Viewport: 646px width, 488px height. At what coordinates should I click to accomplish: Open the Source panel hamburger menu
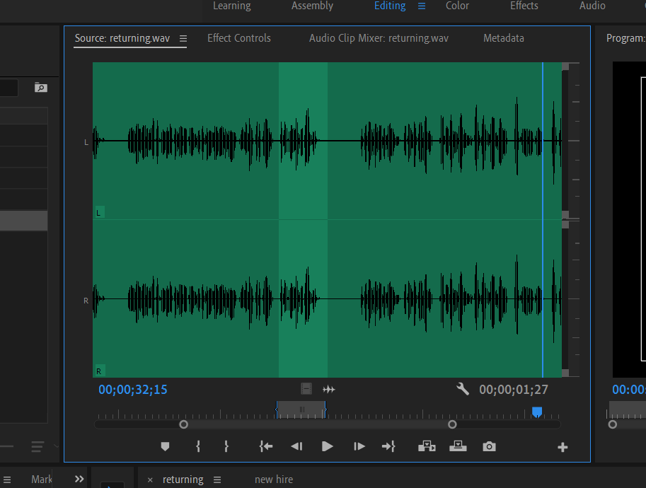point(183,39)
